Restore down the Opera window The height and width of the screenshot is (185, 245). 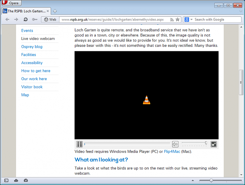(228, 5)
